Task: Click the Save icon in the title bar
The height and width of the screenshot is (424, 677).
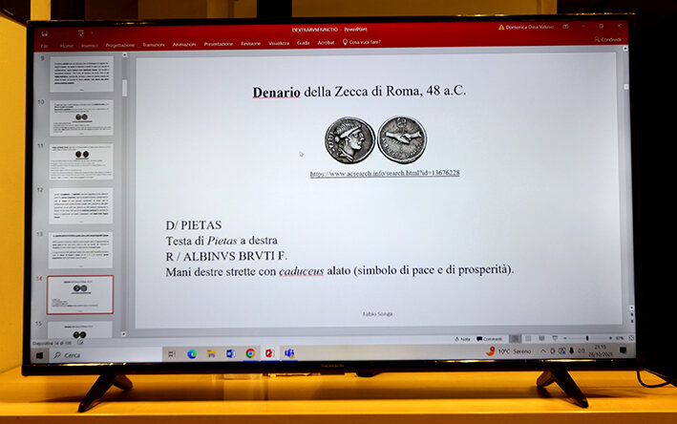Action: (x=45, y=33)
